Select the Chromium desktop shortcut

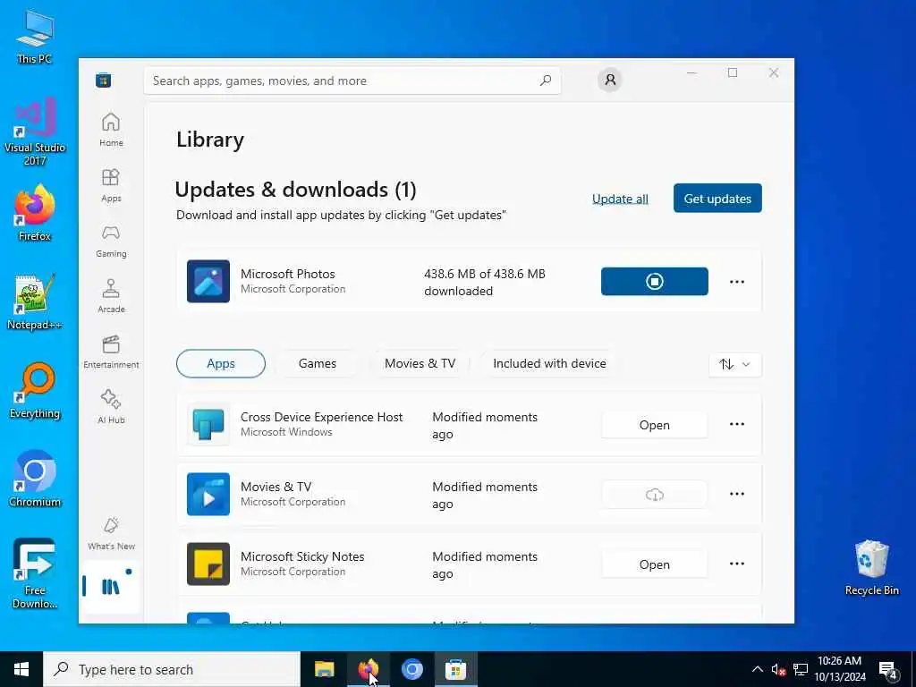click(35, 479)
